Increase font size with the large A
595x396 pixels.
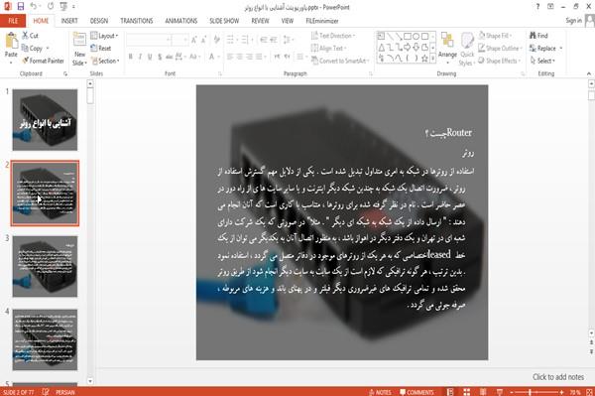[x=194, y=40]
